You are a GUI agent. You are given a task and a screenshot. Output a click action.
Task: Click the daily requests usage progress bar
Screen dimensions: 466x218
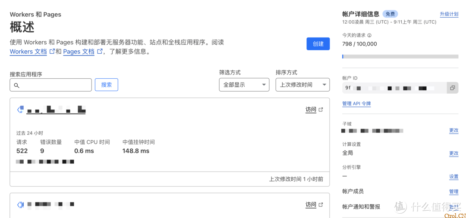pyautogui.click(x=400, y=56)
